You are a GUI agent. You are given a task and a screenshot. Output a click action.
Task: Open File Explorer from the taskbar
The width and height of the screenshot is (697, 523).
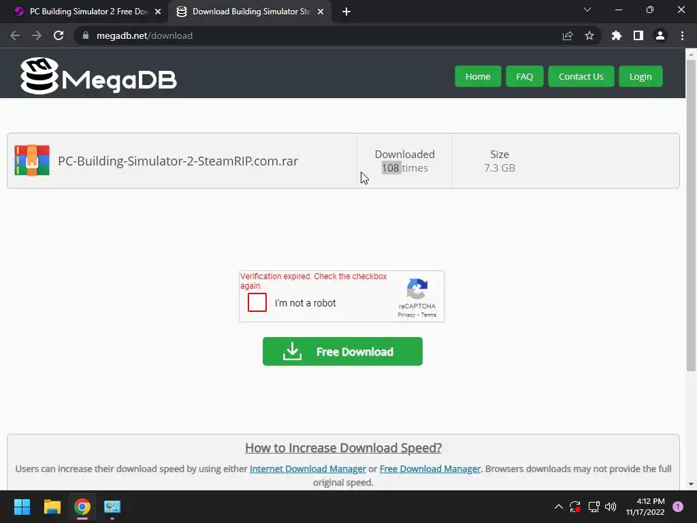[x=52, y=507]
